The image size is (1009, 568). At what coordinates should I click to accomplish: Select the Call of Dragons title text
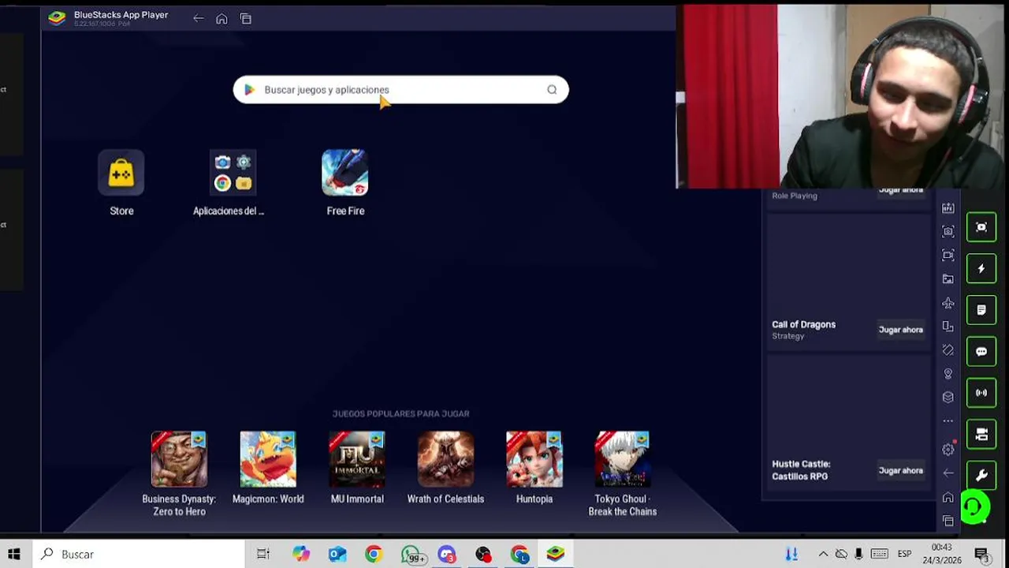[x=803, y=324]
